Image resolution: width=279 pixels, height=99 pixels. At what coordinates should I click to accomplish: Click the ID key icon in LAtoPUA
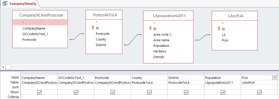coord(219,29)
